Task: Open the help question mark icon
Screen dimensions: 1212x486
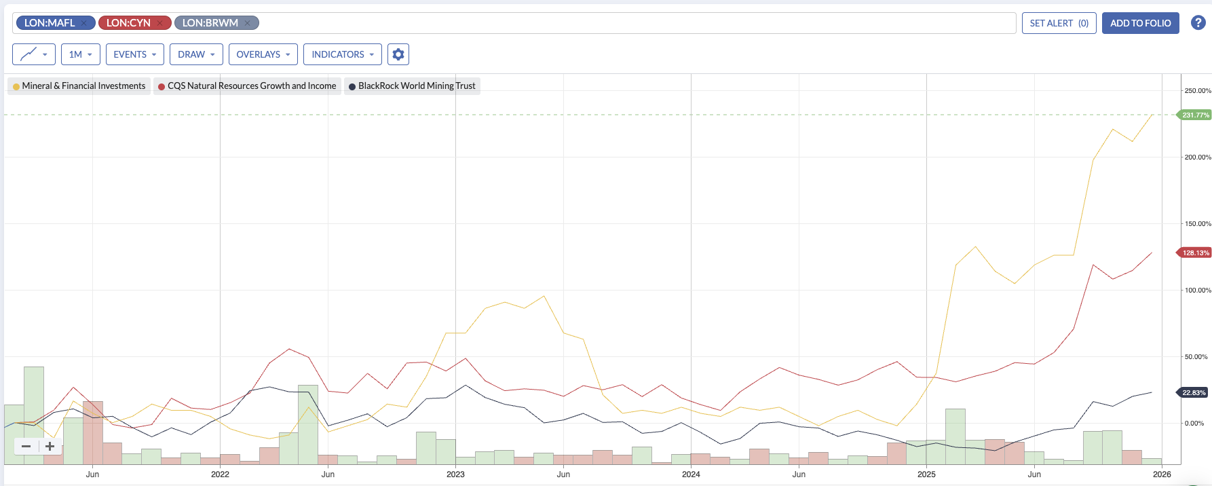Action: click(x=1198, y=22)
